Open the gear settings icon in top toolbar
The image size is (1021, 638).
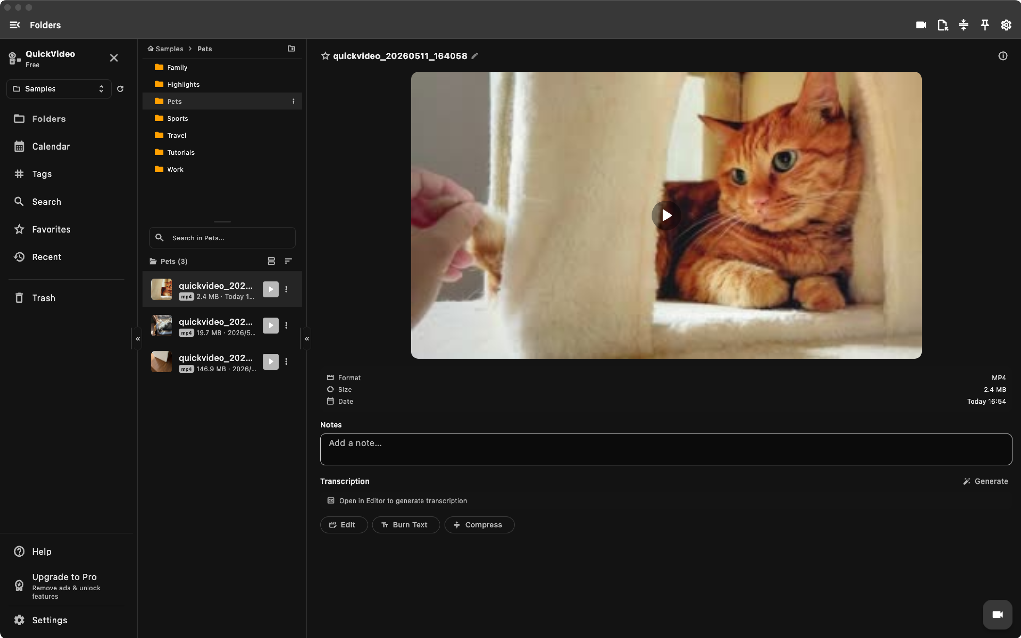(1006, 25)
